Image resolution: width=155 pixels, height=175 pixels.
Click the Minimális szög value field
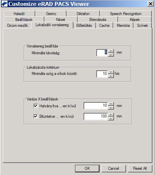pyautogui.click(x=102, y=74)
